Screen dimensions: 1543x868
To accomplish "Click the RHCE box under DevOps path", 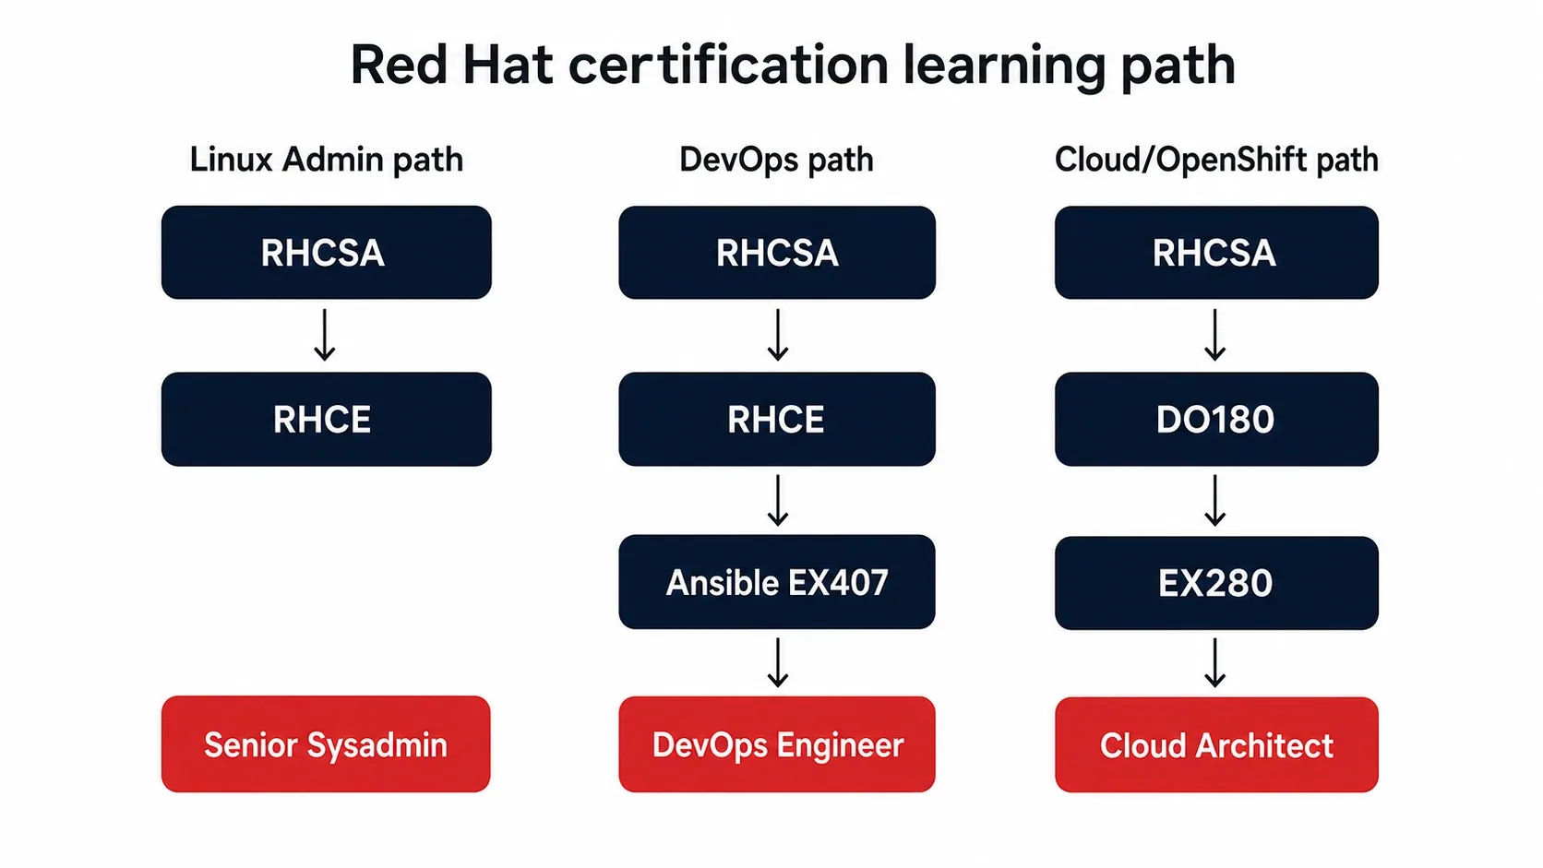I will point(777,420).
